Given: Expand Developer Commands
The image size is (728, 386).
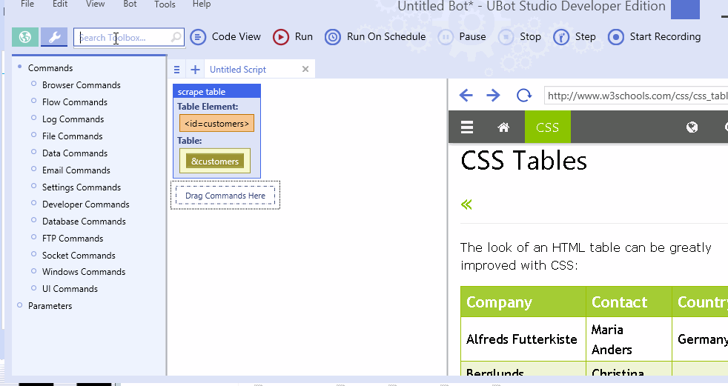Looking at the screenshot, I should point(33,203).
